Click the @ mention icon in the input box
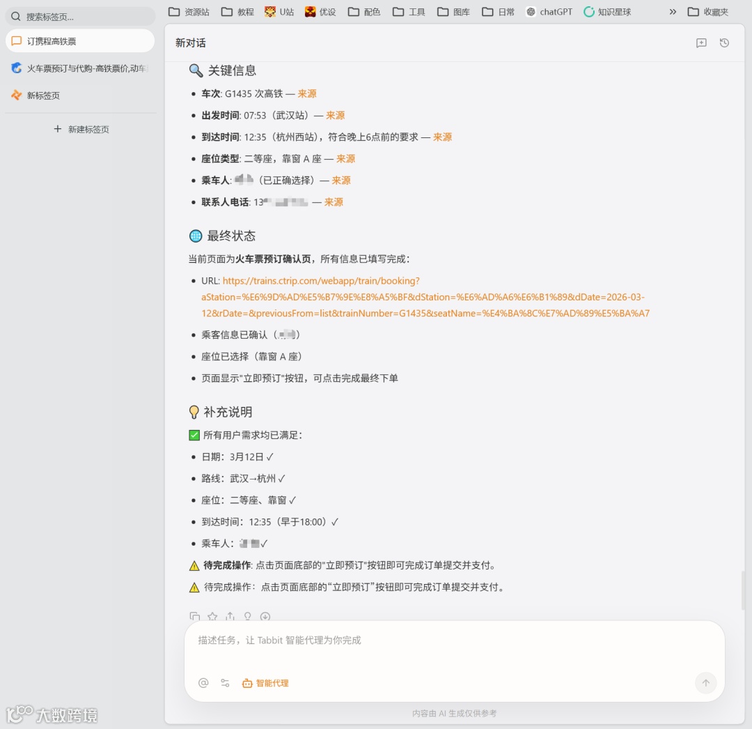This screenshot has width=752, height=729. [203, 682]
